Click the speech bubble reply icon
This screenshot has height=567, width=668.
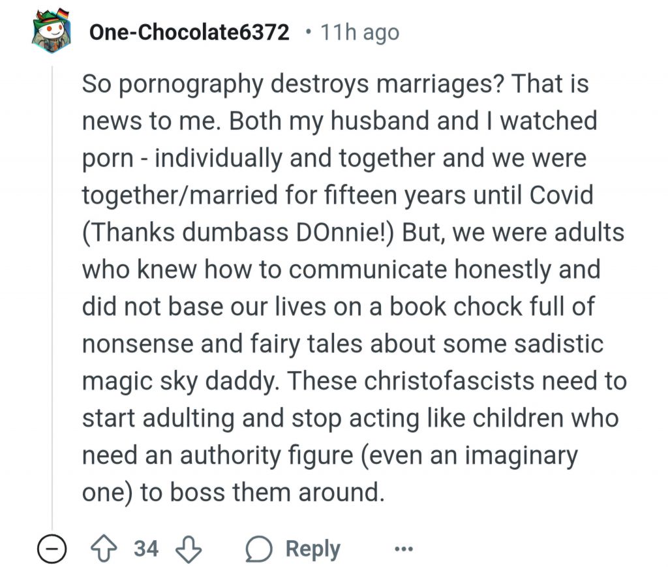point(258,549)
